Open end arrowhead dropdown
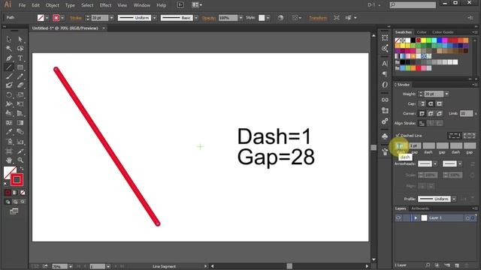The height and width of the screenshot is (270, 481). [460, 164]
